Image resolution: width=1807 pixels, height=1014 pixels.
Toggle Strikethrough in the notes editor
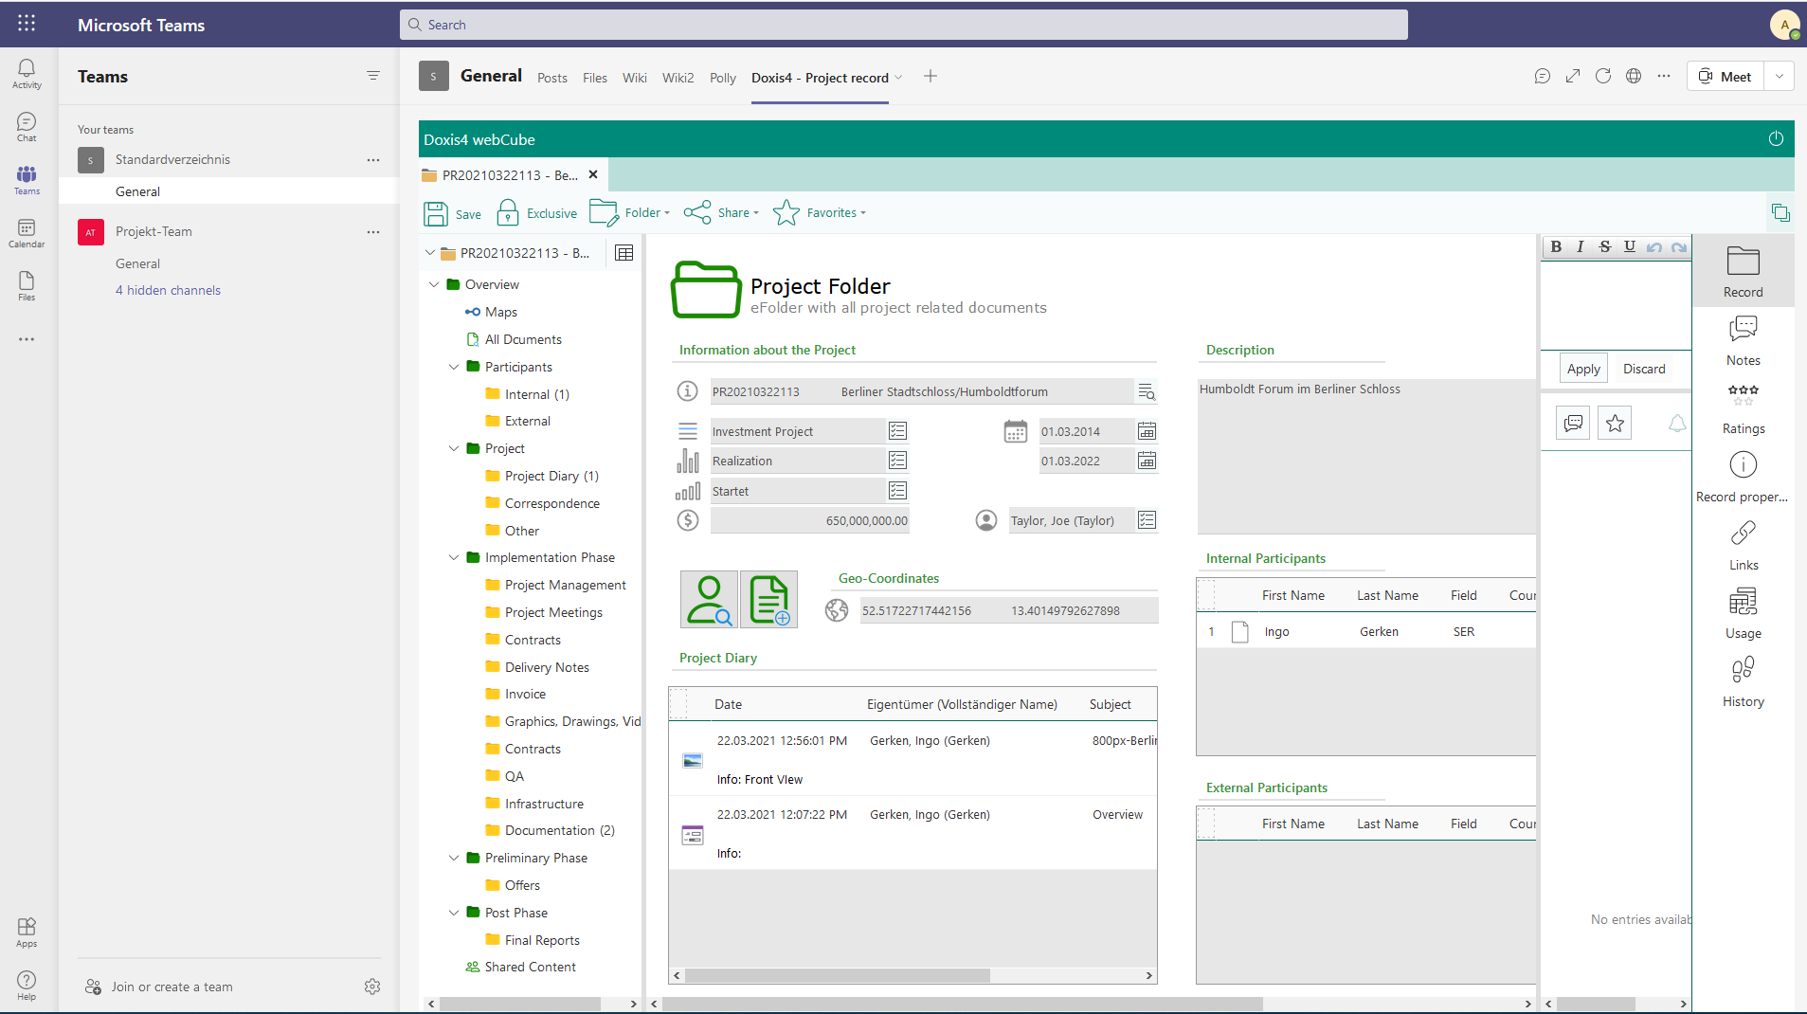(x=1605, y=246)
